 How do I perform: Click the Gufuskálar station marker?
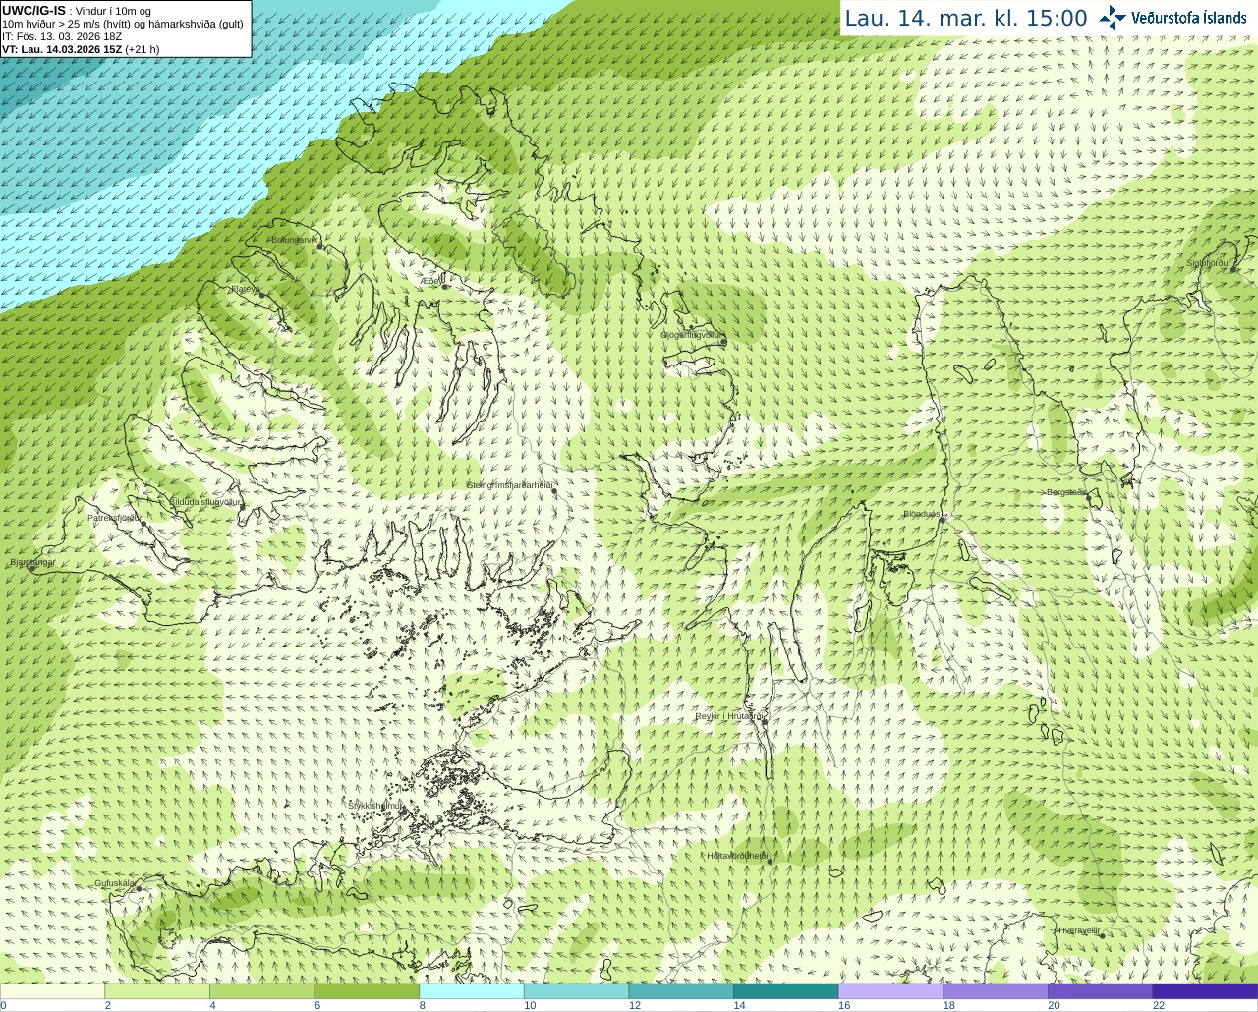tap(139, 889)
